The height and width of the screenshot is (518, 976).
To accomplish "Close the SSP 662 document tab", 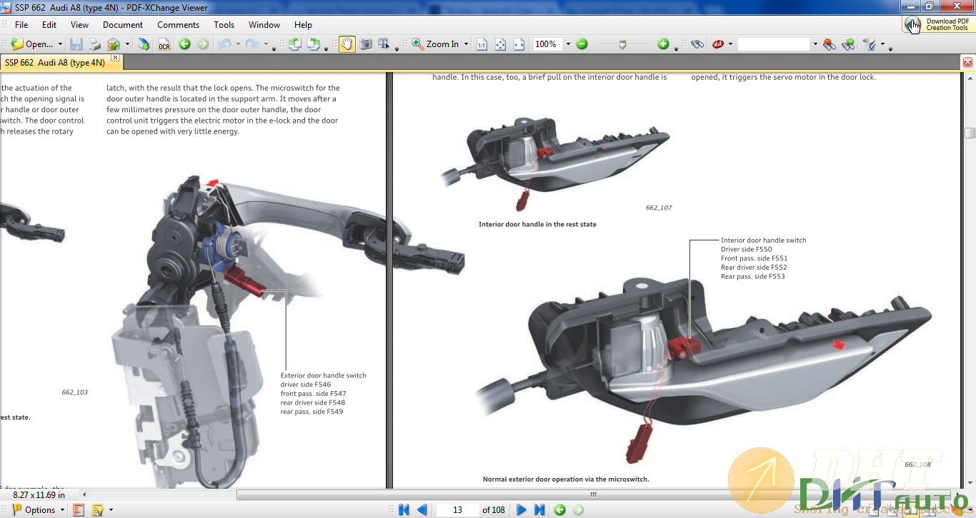I will pyautogui.click(x=115, y=59).
